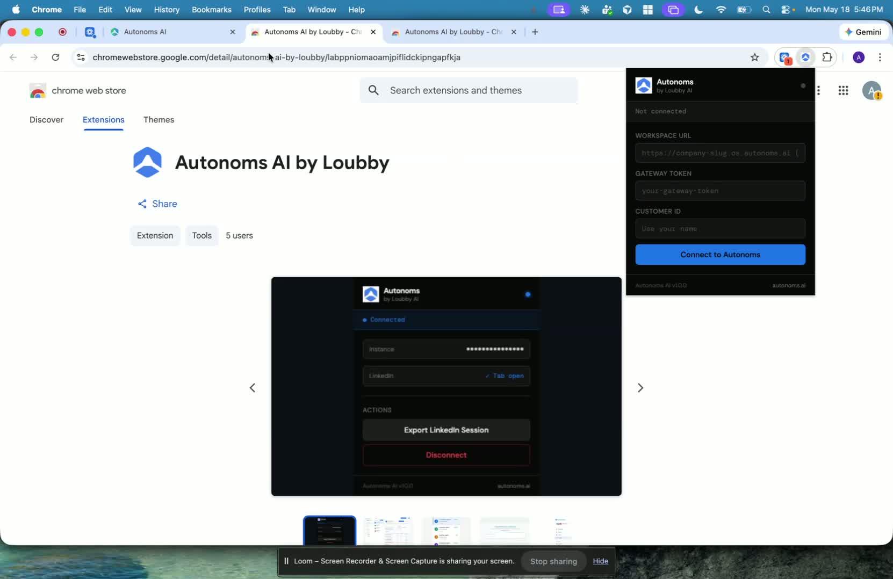Focus the Workspace URL field
The image size is (893, 579).
click(720, 153)
